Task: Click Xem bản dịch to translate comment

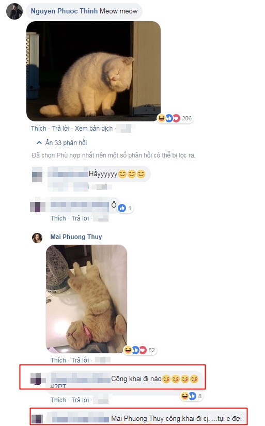Action: coord(94,129)
